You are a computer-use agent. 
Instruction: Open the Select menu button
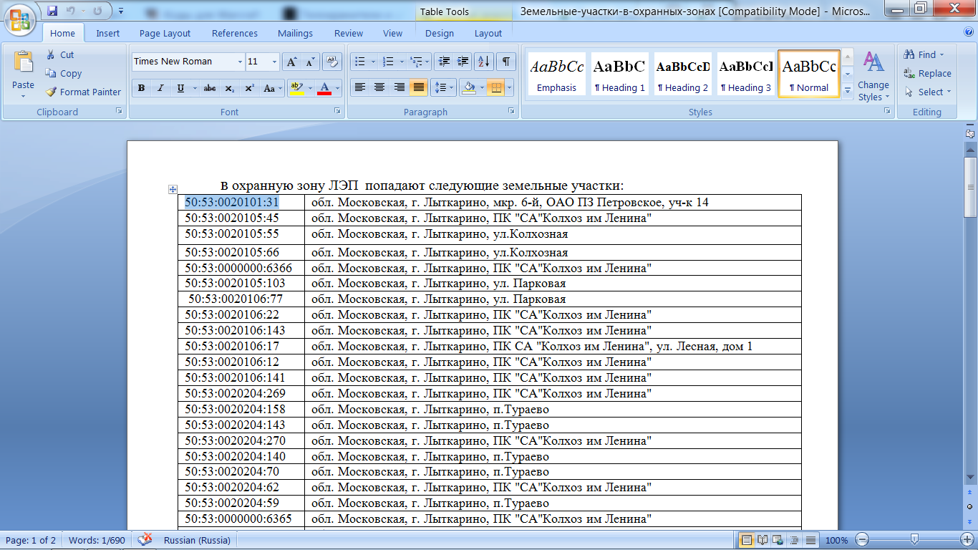tap(927, 92)
